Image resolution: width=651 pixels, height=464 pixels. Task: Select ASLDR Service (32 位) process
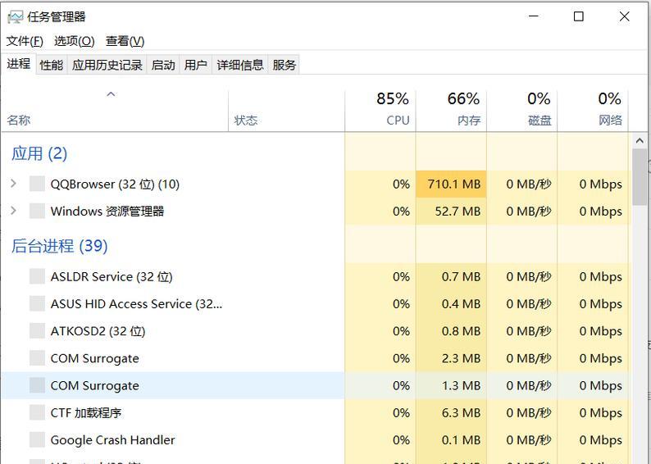[316, 276]
